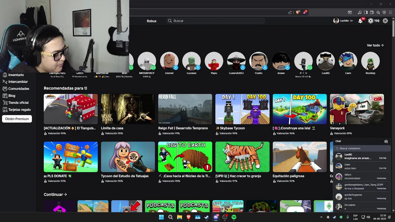Click the Obtén Premium button
The width and height of the screenshot is (395, 222).
click(17, 119)
